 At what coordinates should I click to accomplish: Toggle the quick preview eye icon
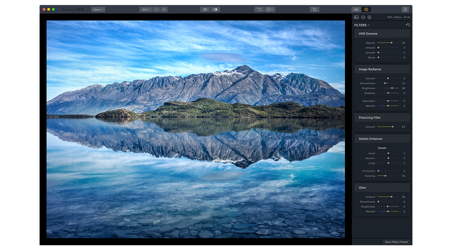[x=205, y=9]
